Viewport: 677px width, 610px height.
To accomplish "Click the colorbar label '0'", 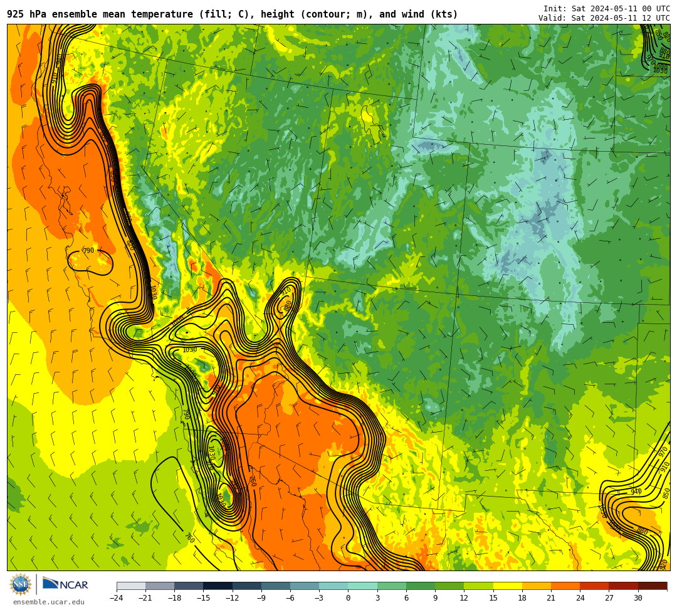I will pyautogui.click(x=348, y=598).
